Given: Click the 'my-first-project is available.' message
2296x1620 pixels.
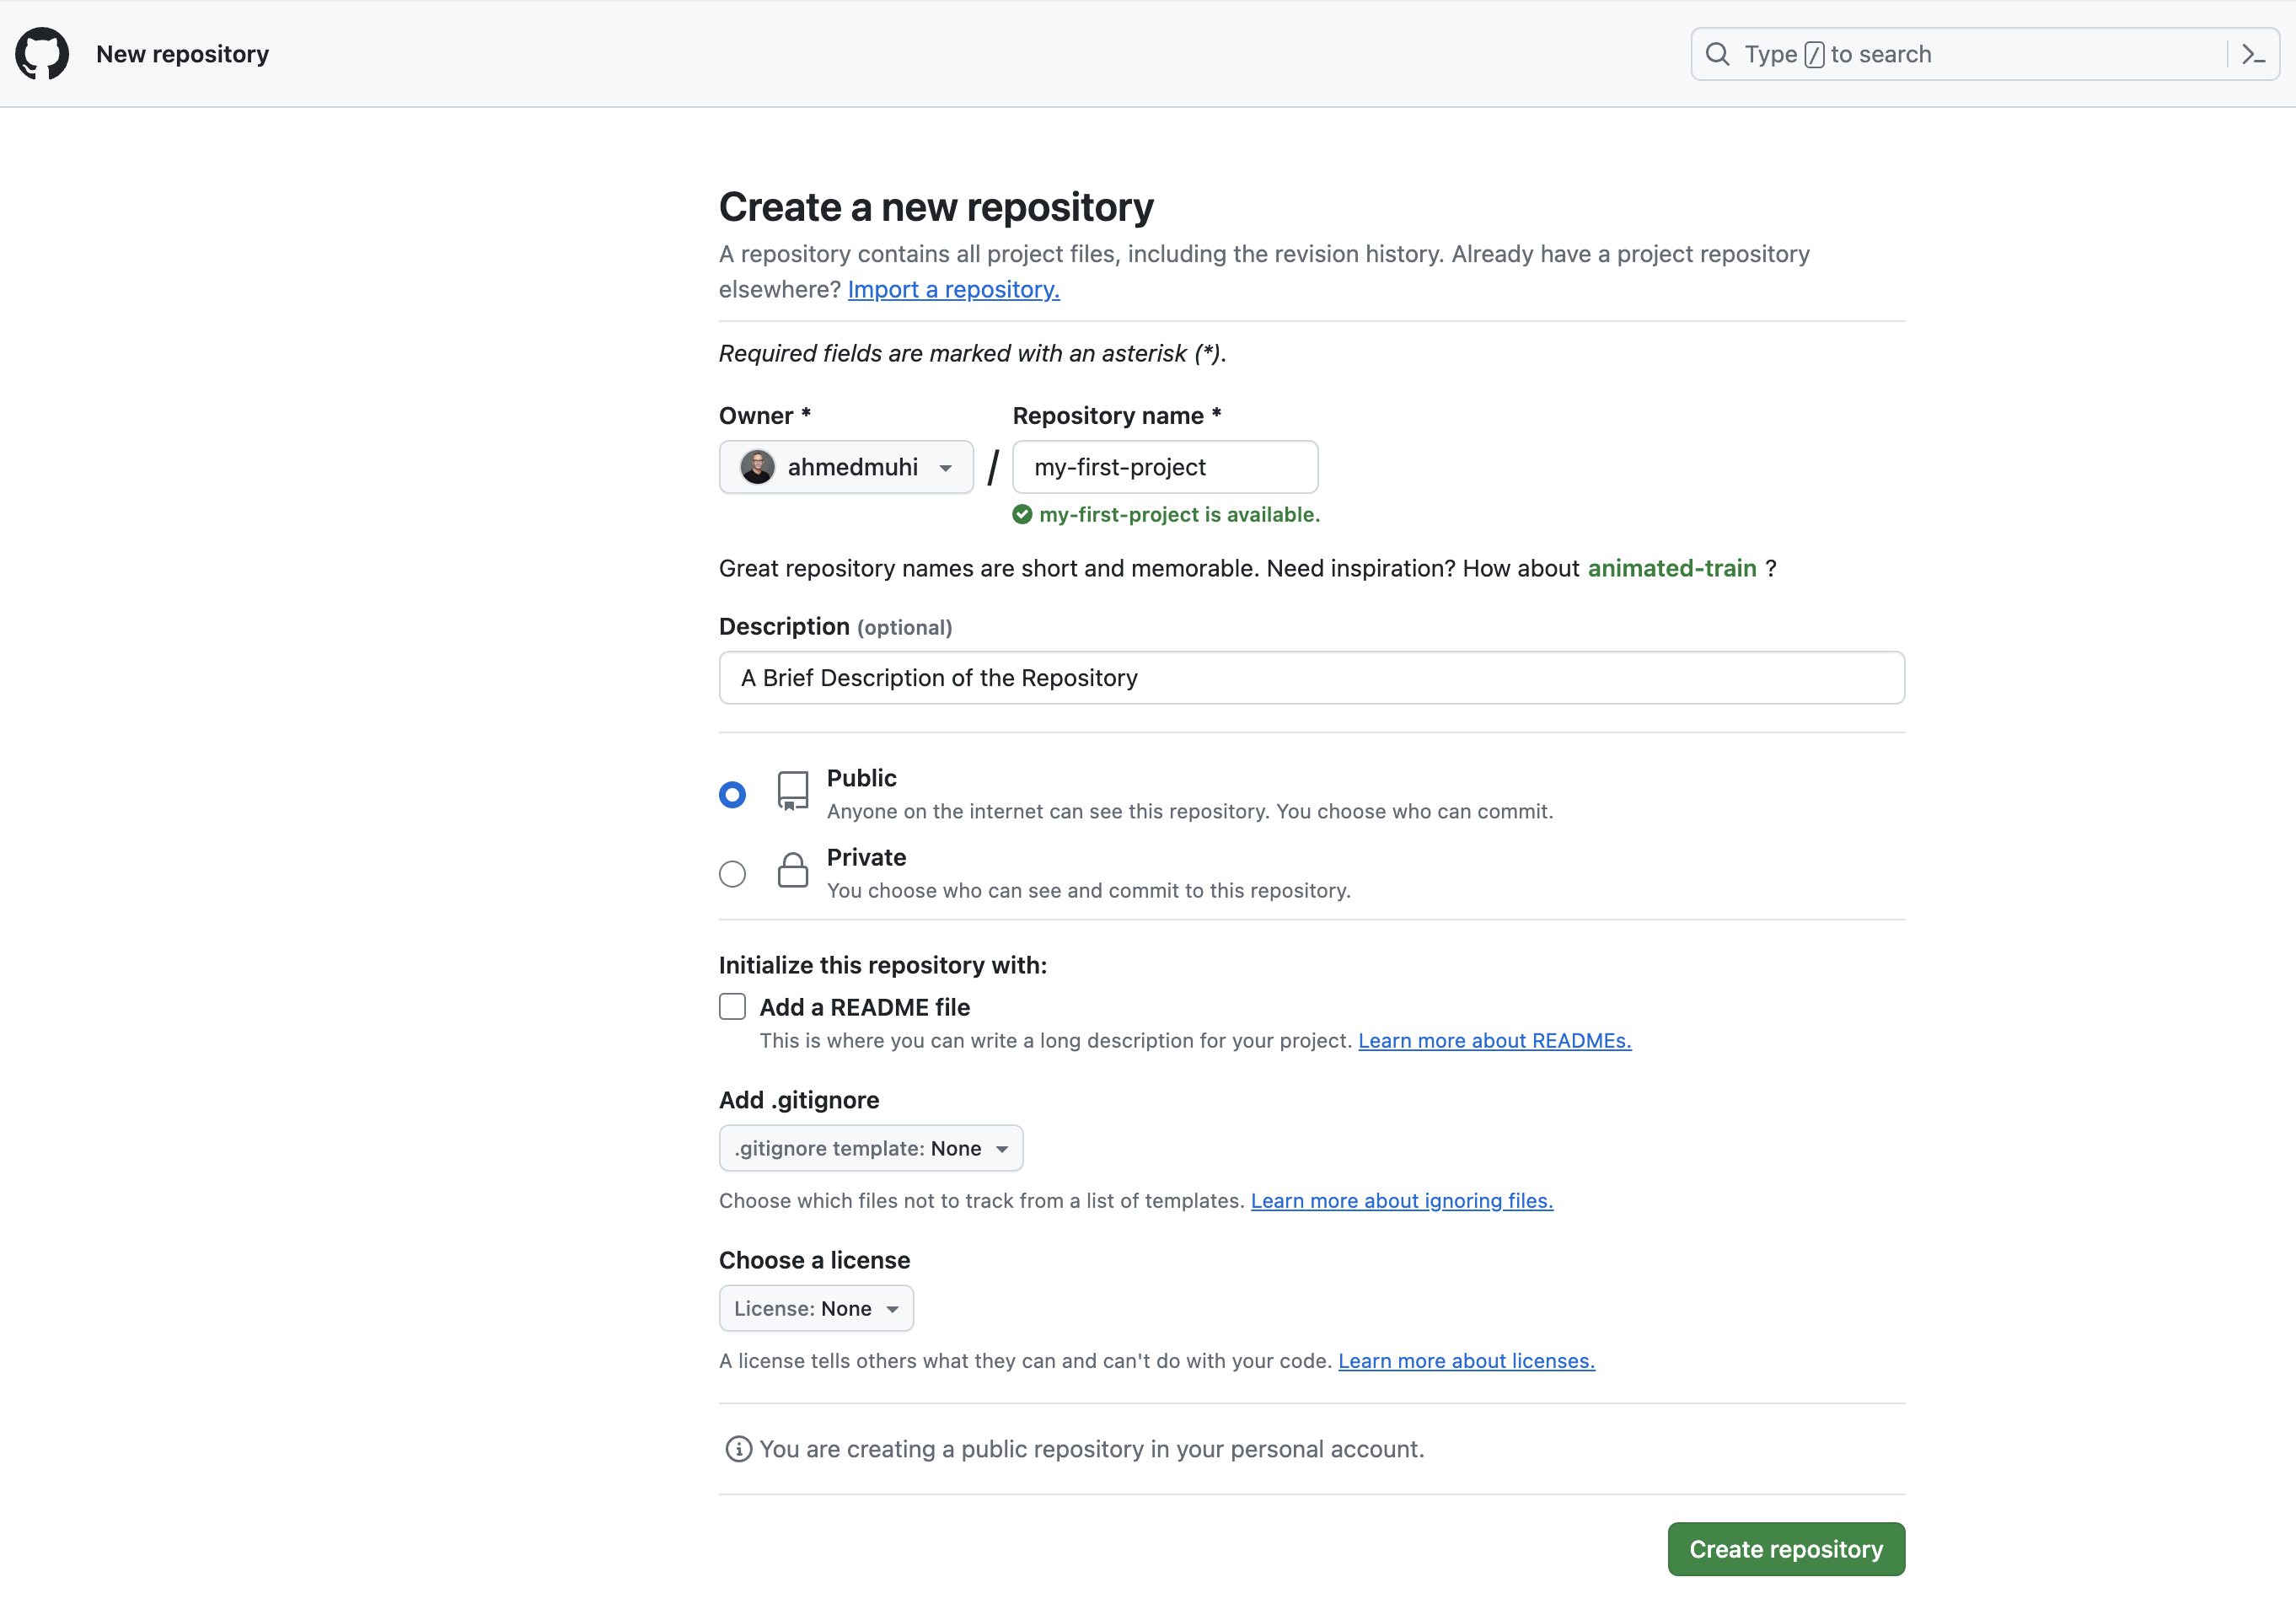Looking at the screenshot, I should coord(1180,514).
